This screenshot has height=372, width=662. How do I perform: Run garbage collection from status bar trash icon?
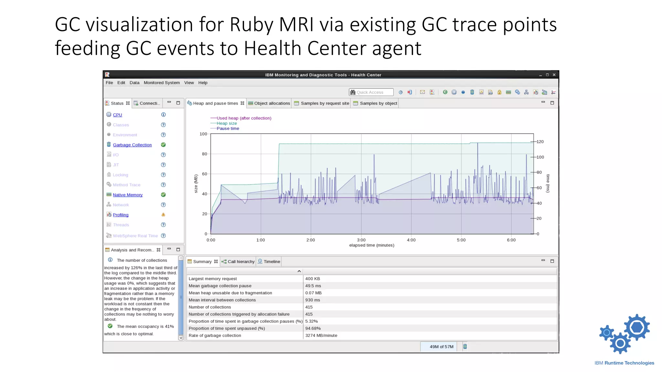pyautogui.click(x=465, y=346)
